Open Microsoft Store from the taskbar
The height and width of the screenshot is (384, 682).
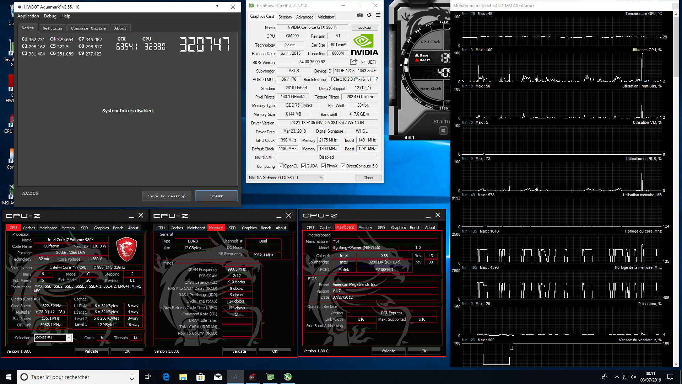(200, 377)
